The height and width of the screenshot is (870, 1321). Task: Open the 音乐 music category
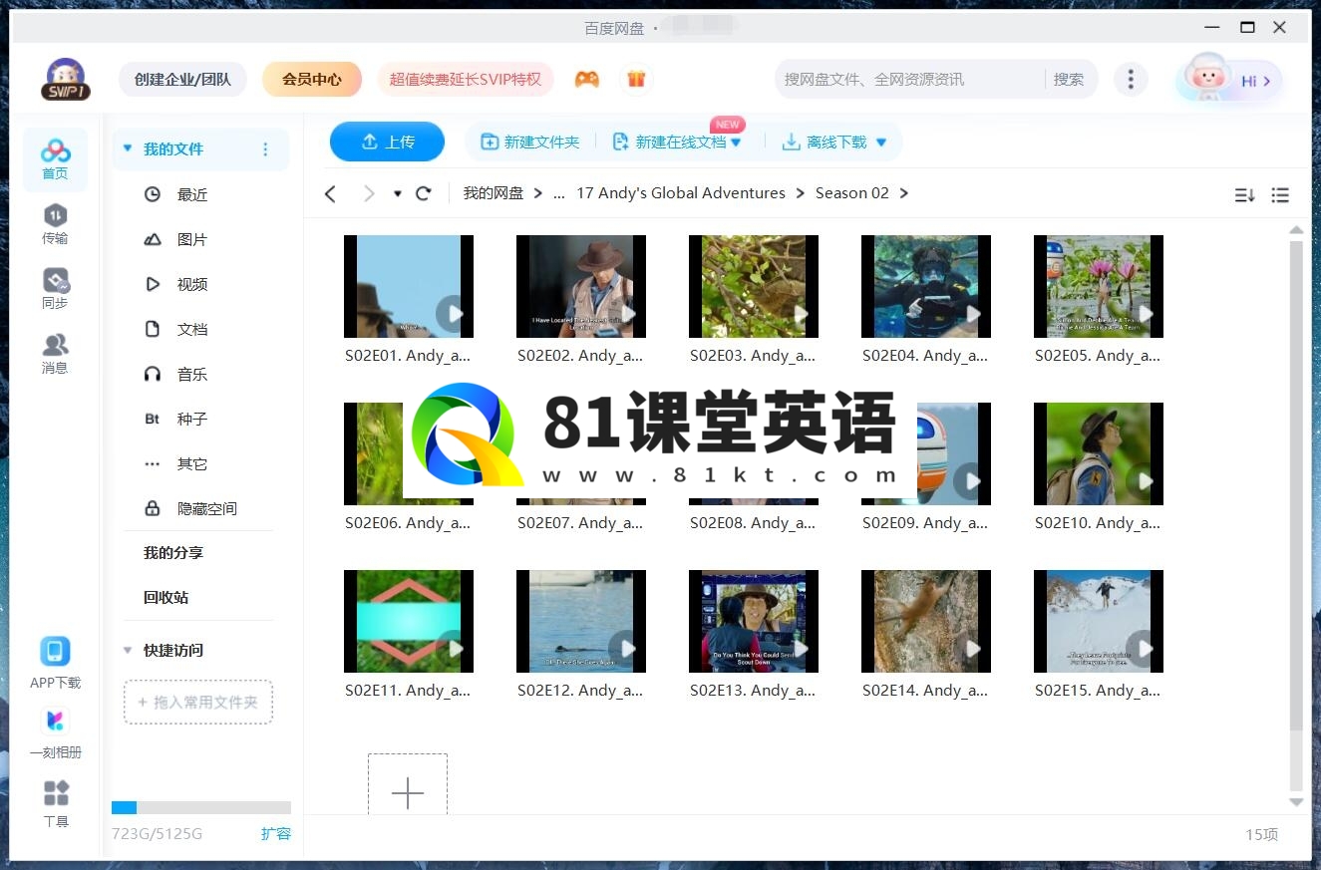tap(192, 374)
